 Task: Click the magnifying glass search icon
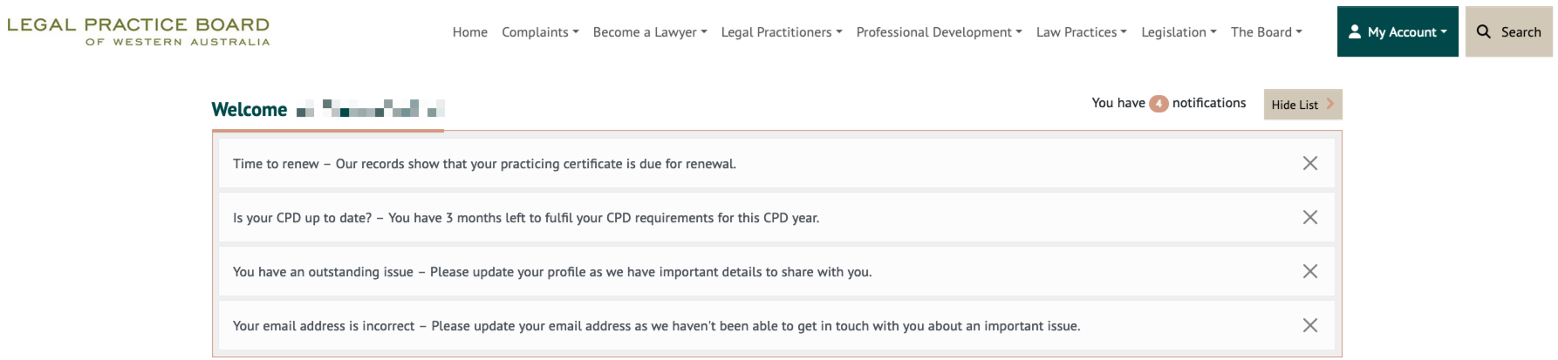pyautogui.click(x=1483, y=31)
